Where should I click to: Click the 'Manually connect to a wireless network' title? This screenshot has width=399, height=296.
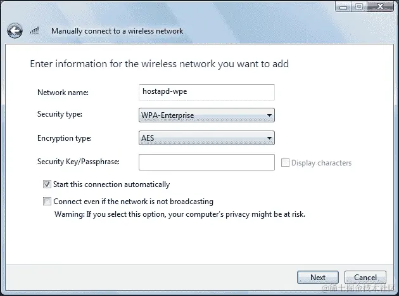[117, 31]
